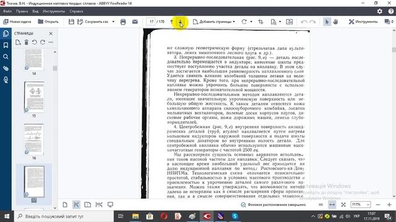The image size is (396, 222).
Task: Expand the rotate options dropdown arrow
Action: pos(251,22)
